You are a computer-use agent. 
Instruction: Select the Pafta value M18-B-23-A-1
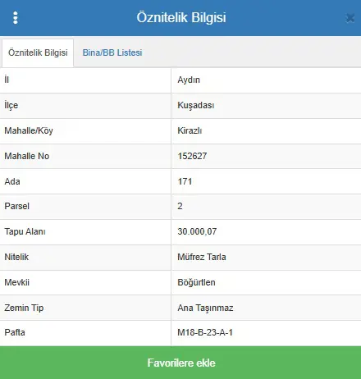coord(205,332)
